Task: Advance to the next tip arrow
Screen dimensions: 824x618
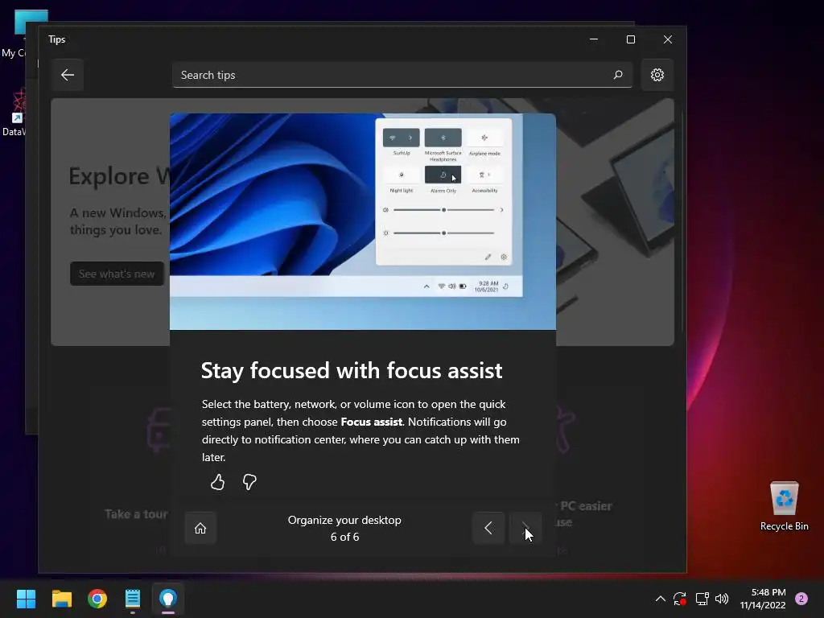Action: (525, 528)
